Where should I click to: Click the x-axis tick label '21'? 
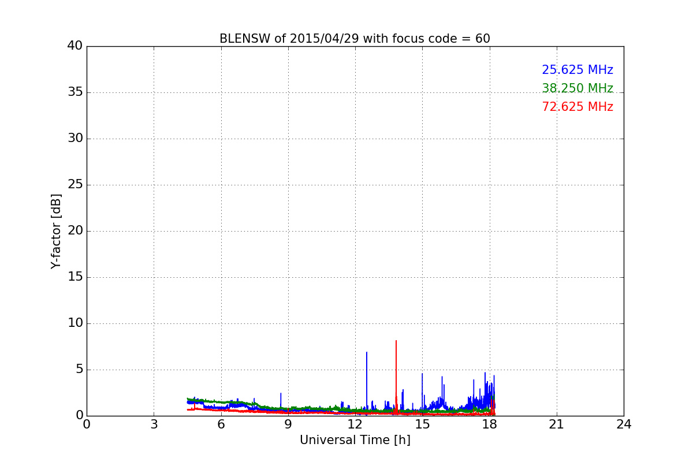(x=557, y=424)
